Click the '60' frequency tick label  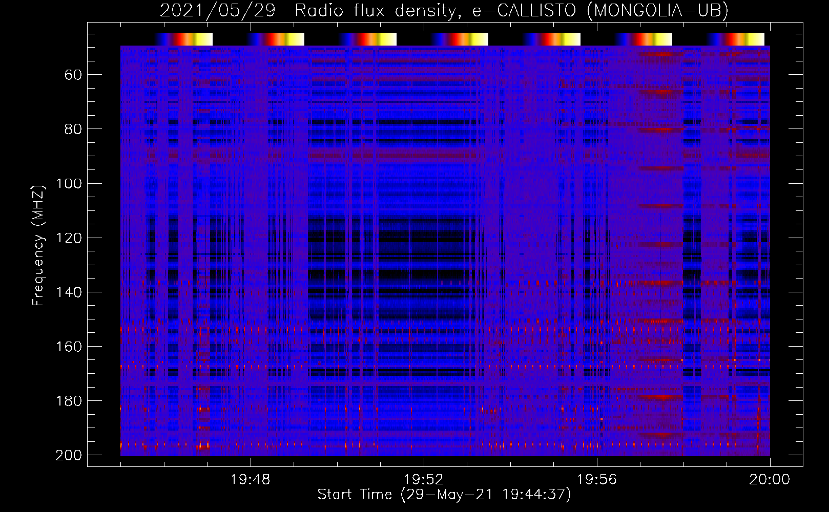(73, 75)
